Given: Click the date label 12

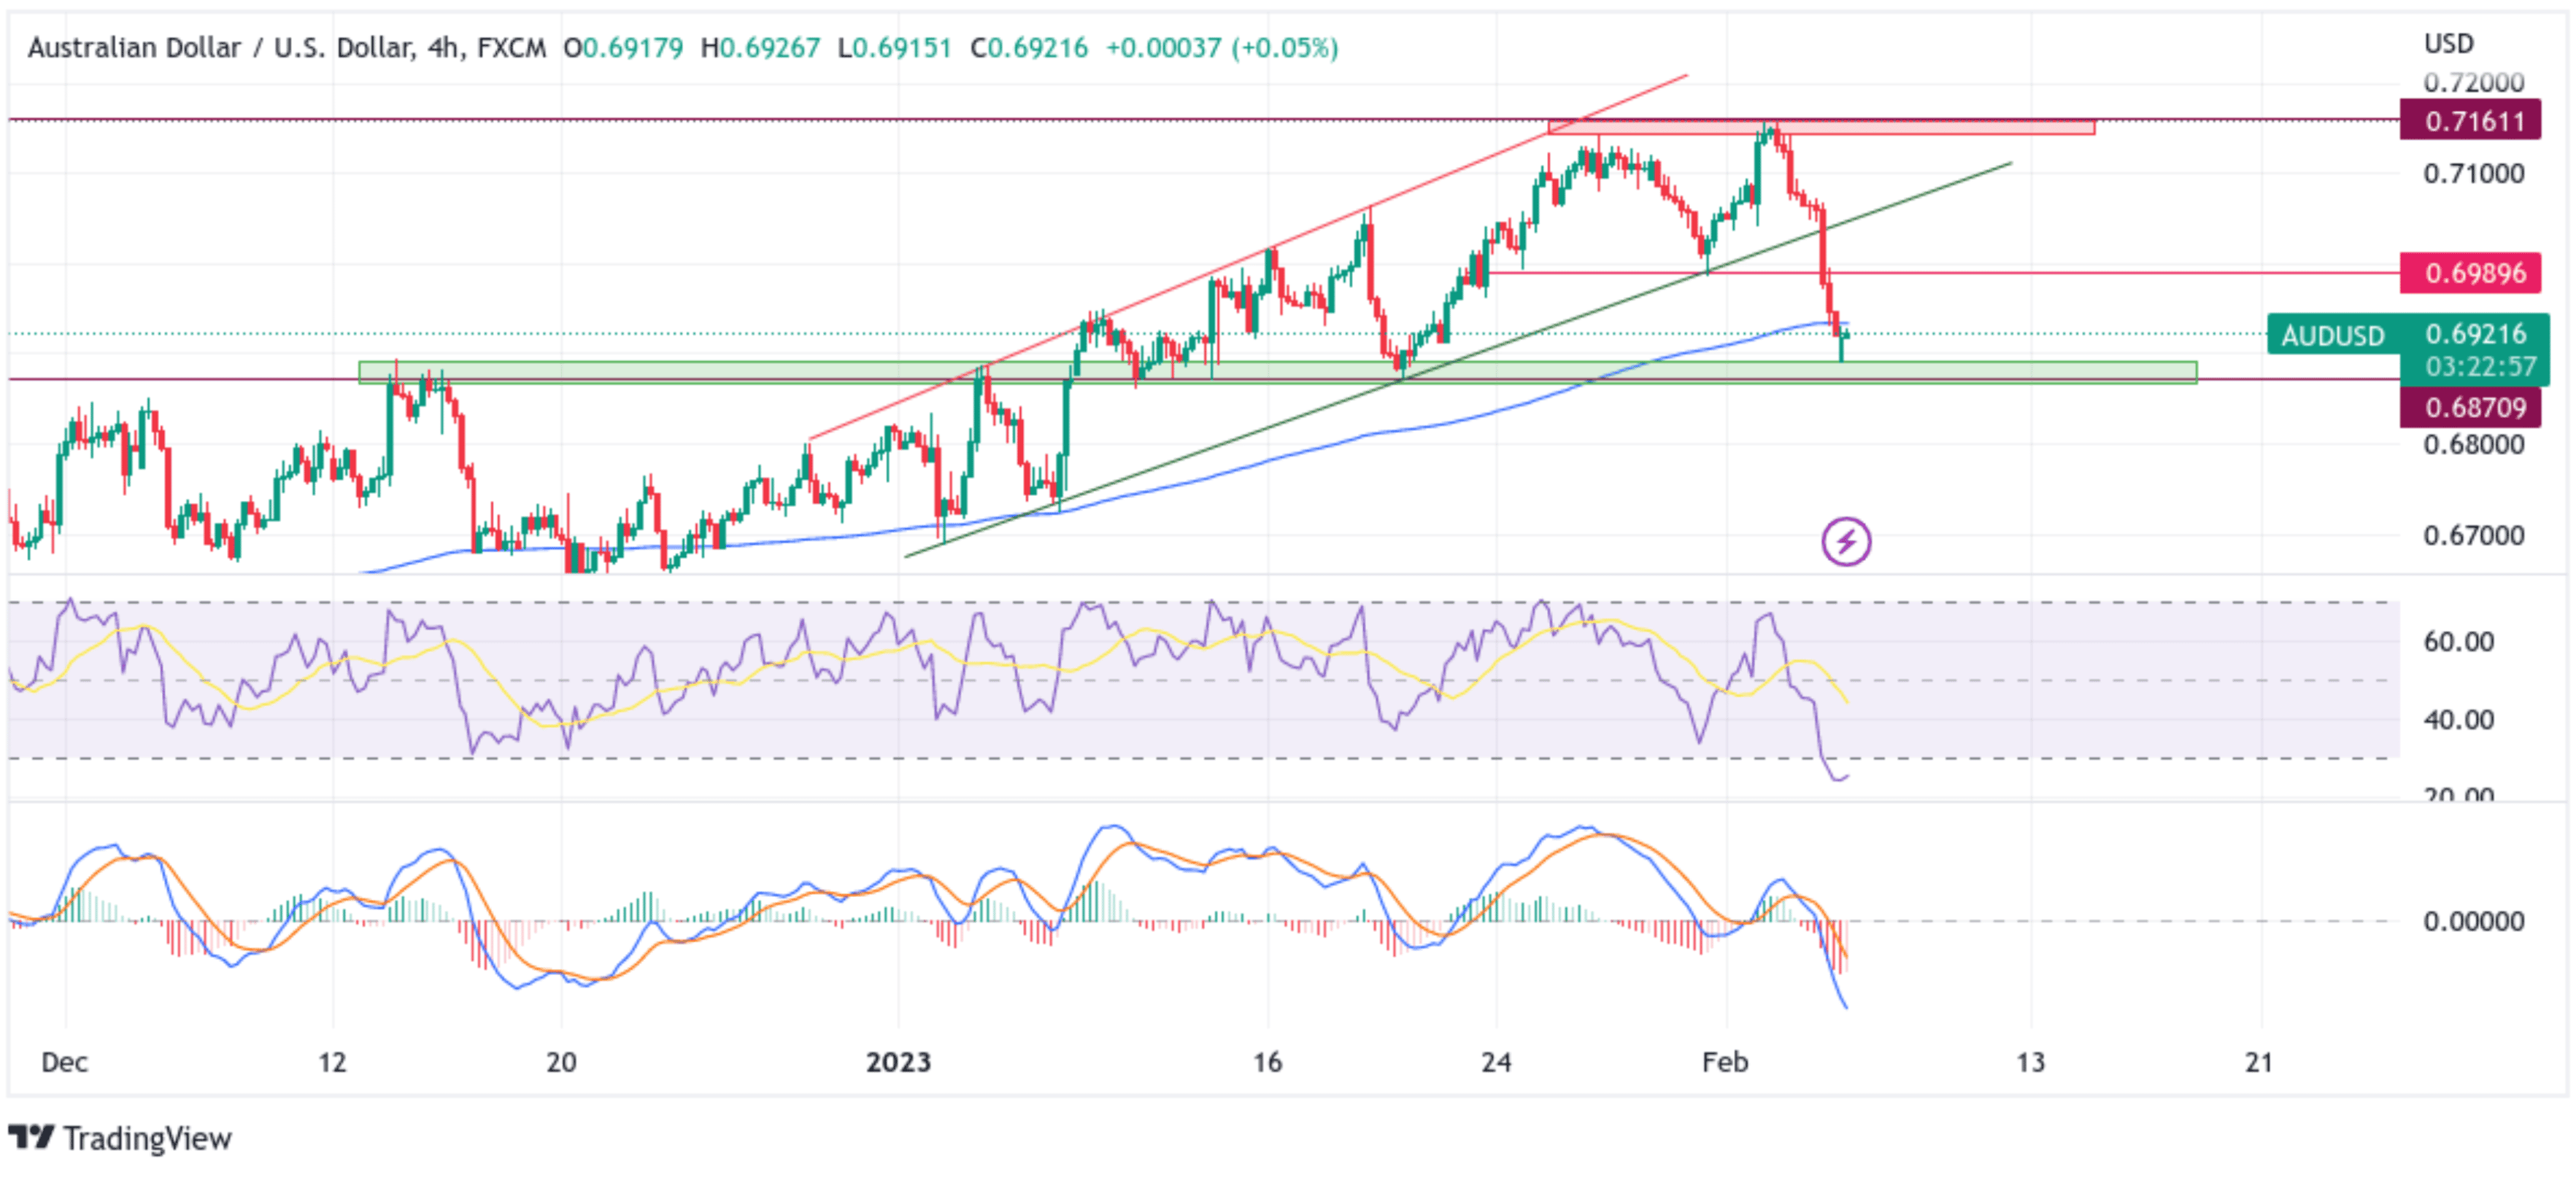Looking at the screenshot, I should coord(332,1062).
